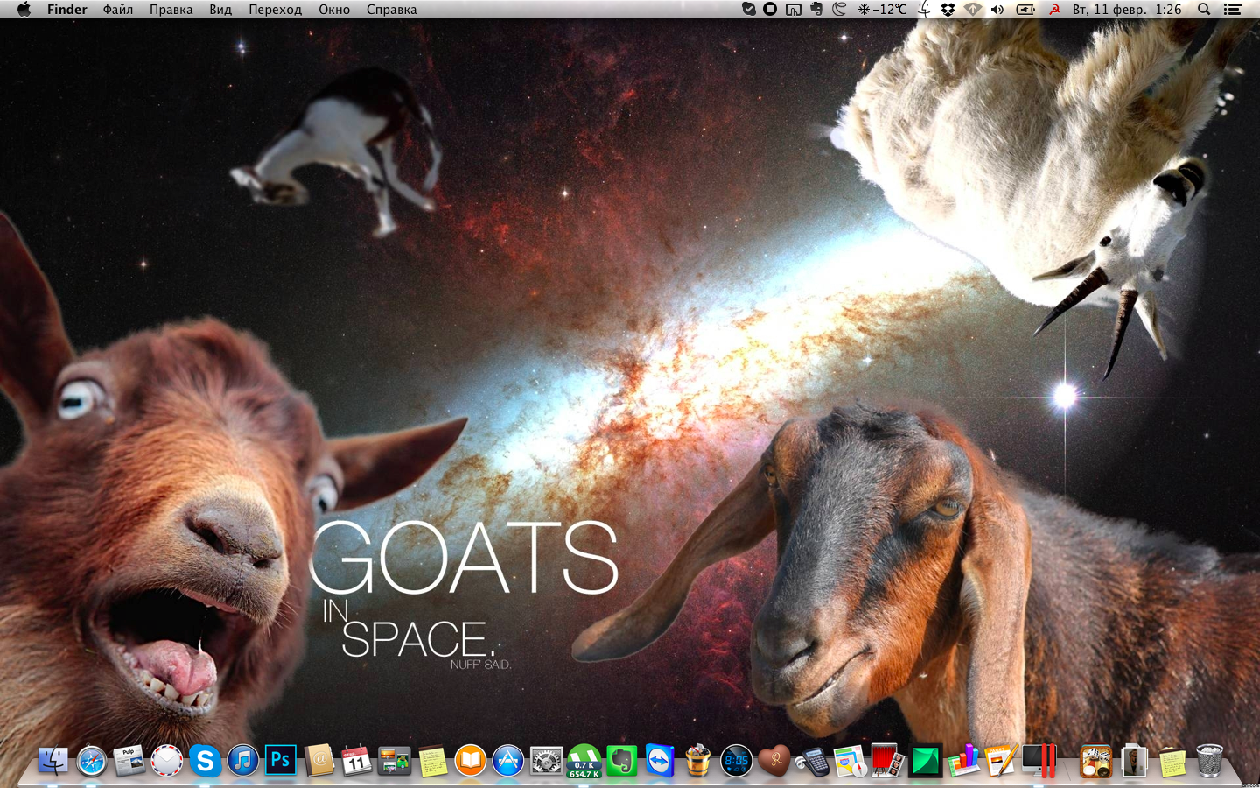The height and width of the screenshot is (788, 1260).
Task: Show battery charging status menu
Action: [x=1025, y=10]
